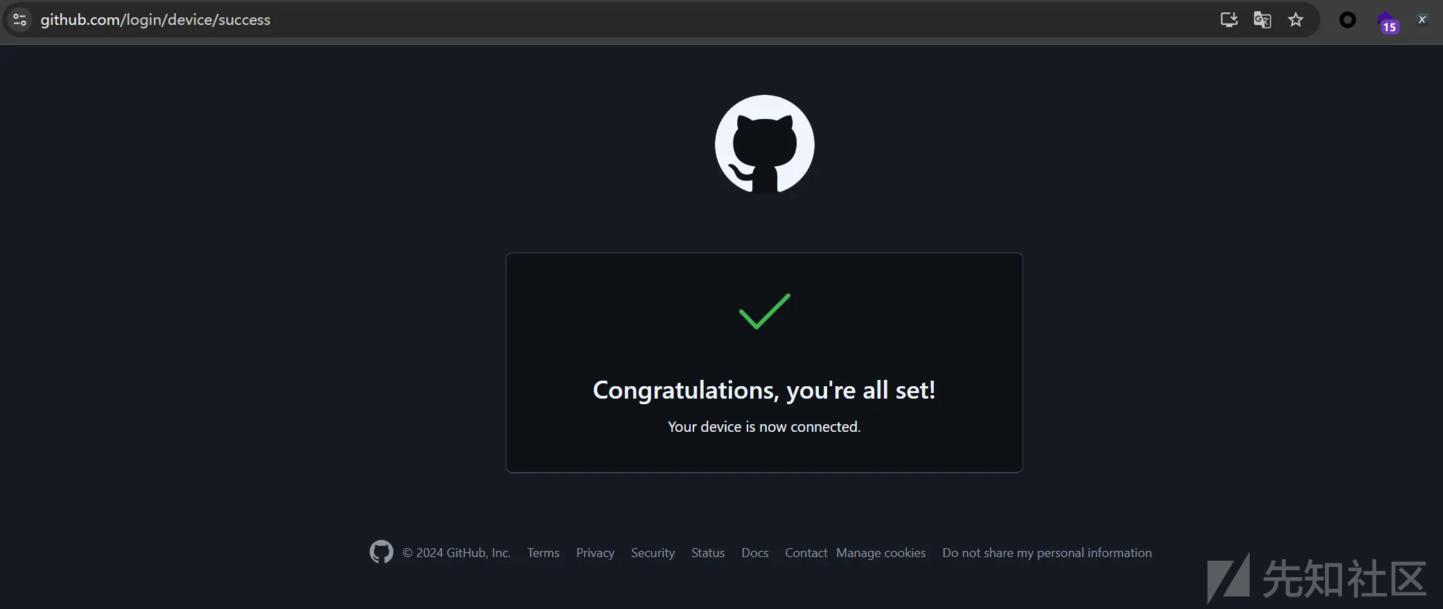
Task: Open the purple extension with 15 badge
Action: [1388, 23]
